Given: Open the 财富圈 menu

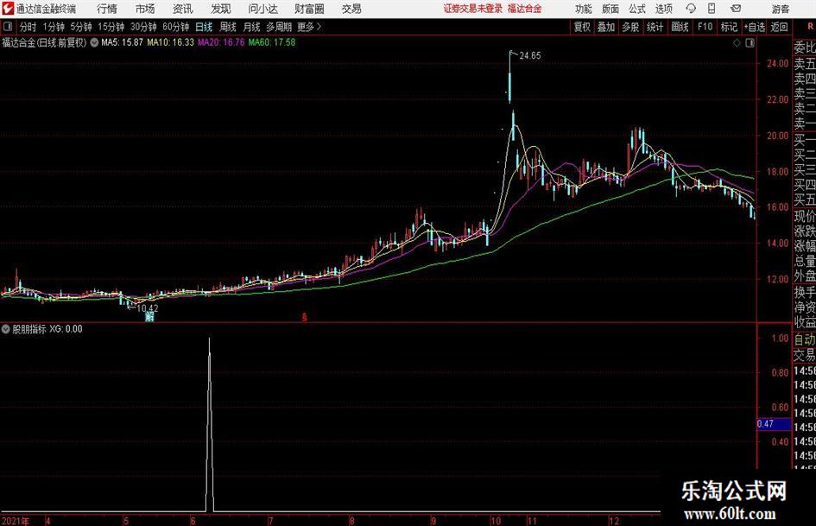Looking at the screenshot, I should click(309, 9).
